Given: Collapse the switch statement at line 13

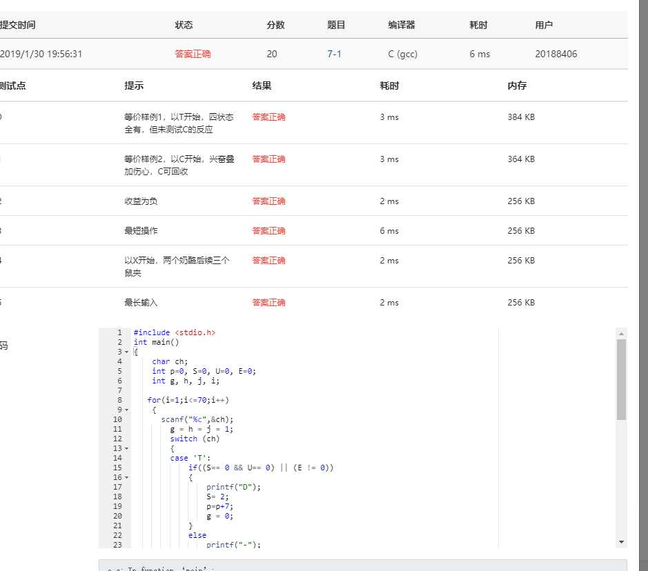Looking at the screenshot, I should [x=126, y=448].
